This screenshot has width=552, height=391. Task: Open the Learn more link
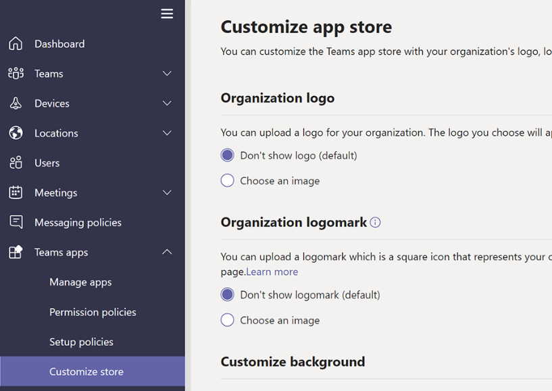click(272, 271)
